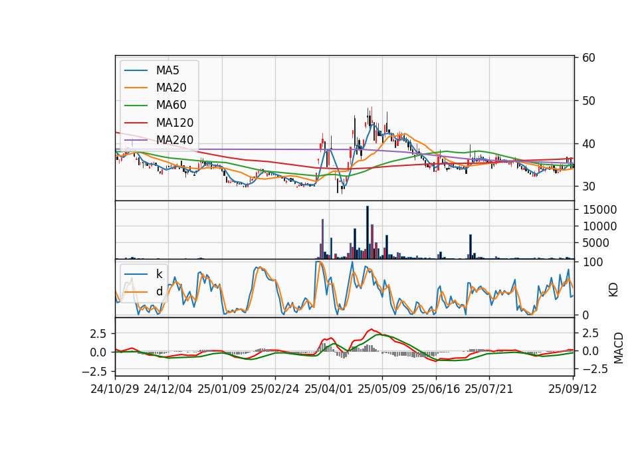
Task: Click the 'k' label in KD legend
Action: (x=159, y=274)
